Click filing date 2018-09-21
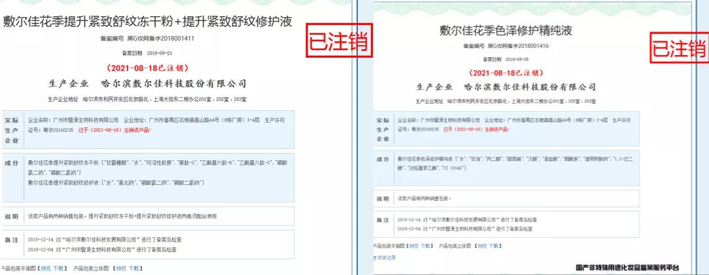The height and width of the screenshot is (275, 709). [160, 53]
